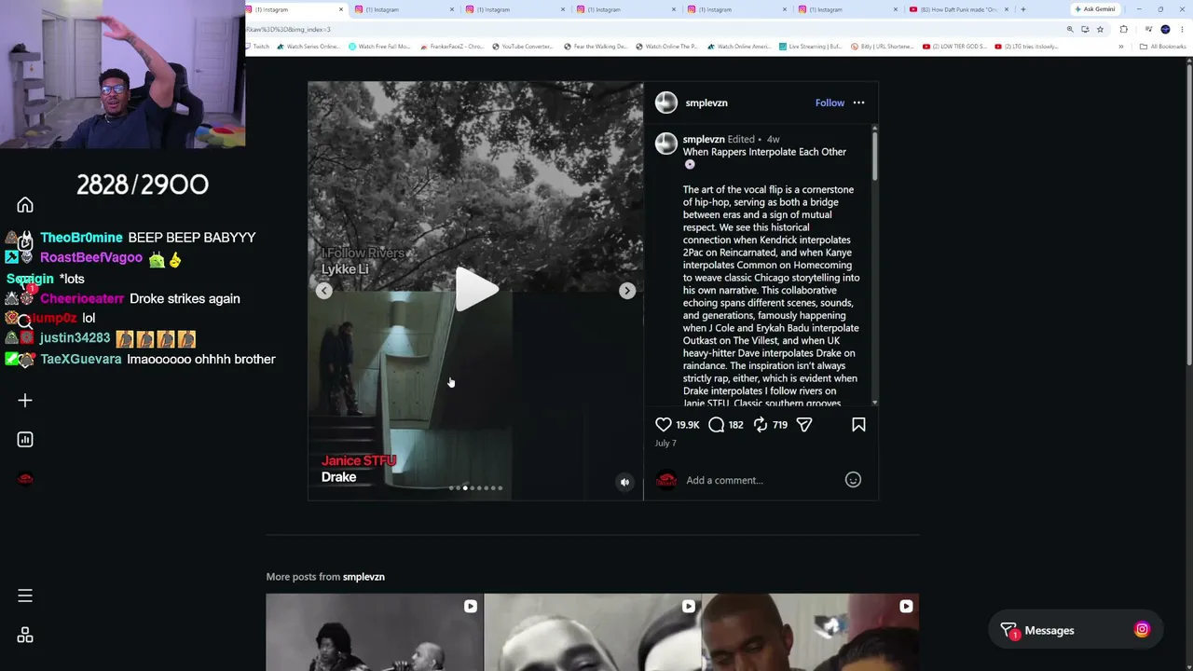
Task: Go to the previous carousel slide
Action: point(323,291)
